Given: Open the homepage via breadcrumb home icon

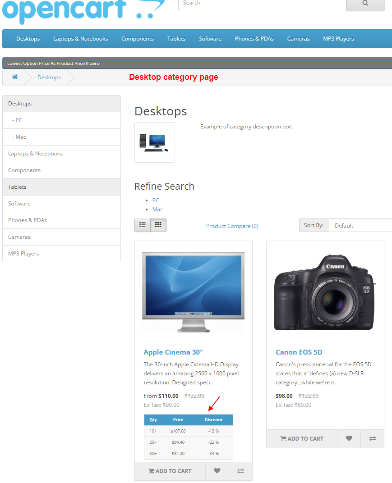Looking at the screenshot, I should [x=15, y=77].
